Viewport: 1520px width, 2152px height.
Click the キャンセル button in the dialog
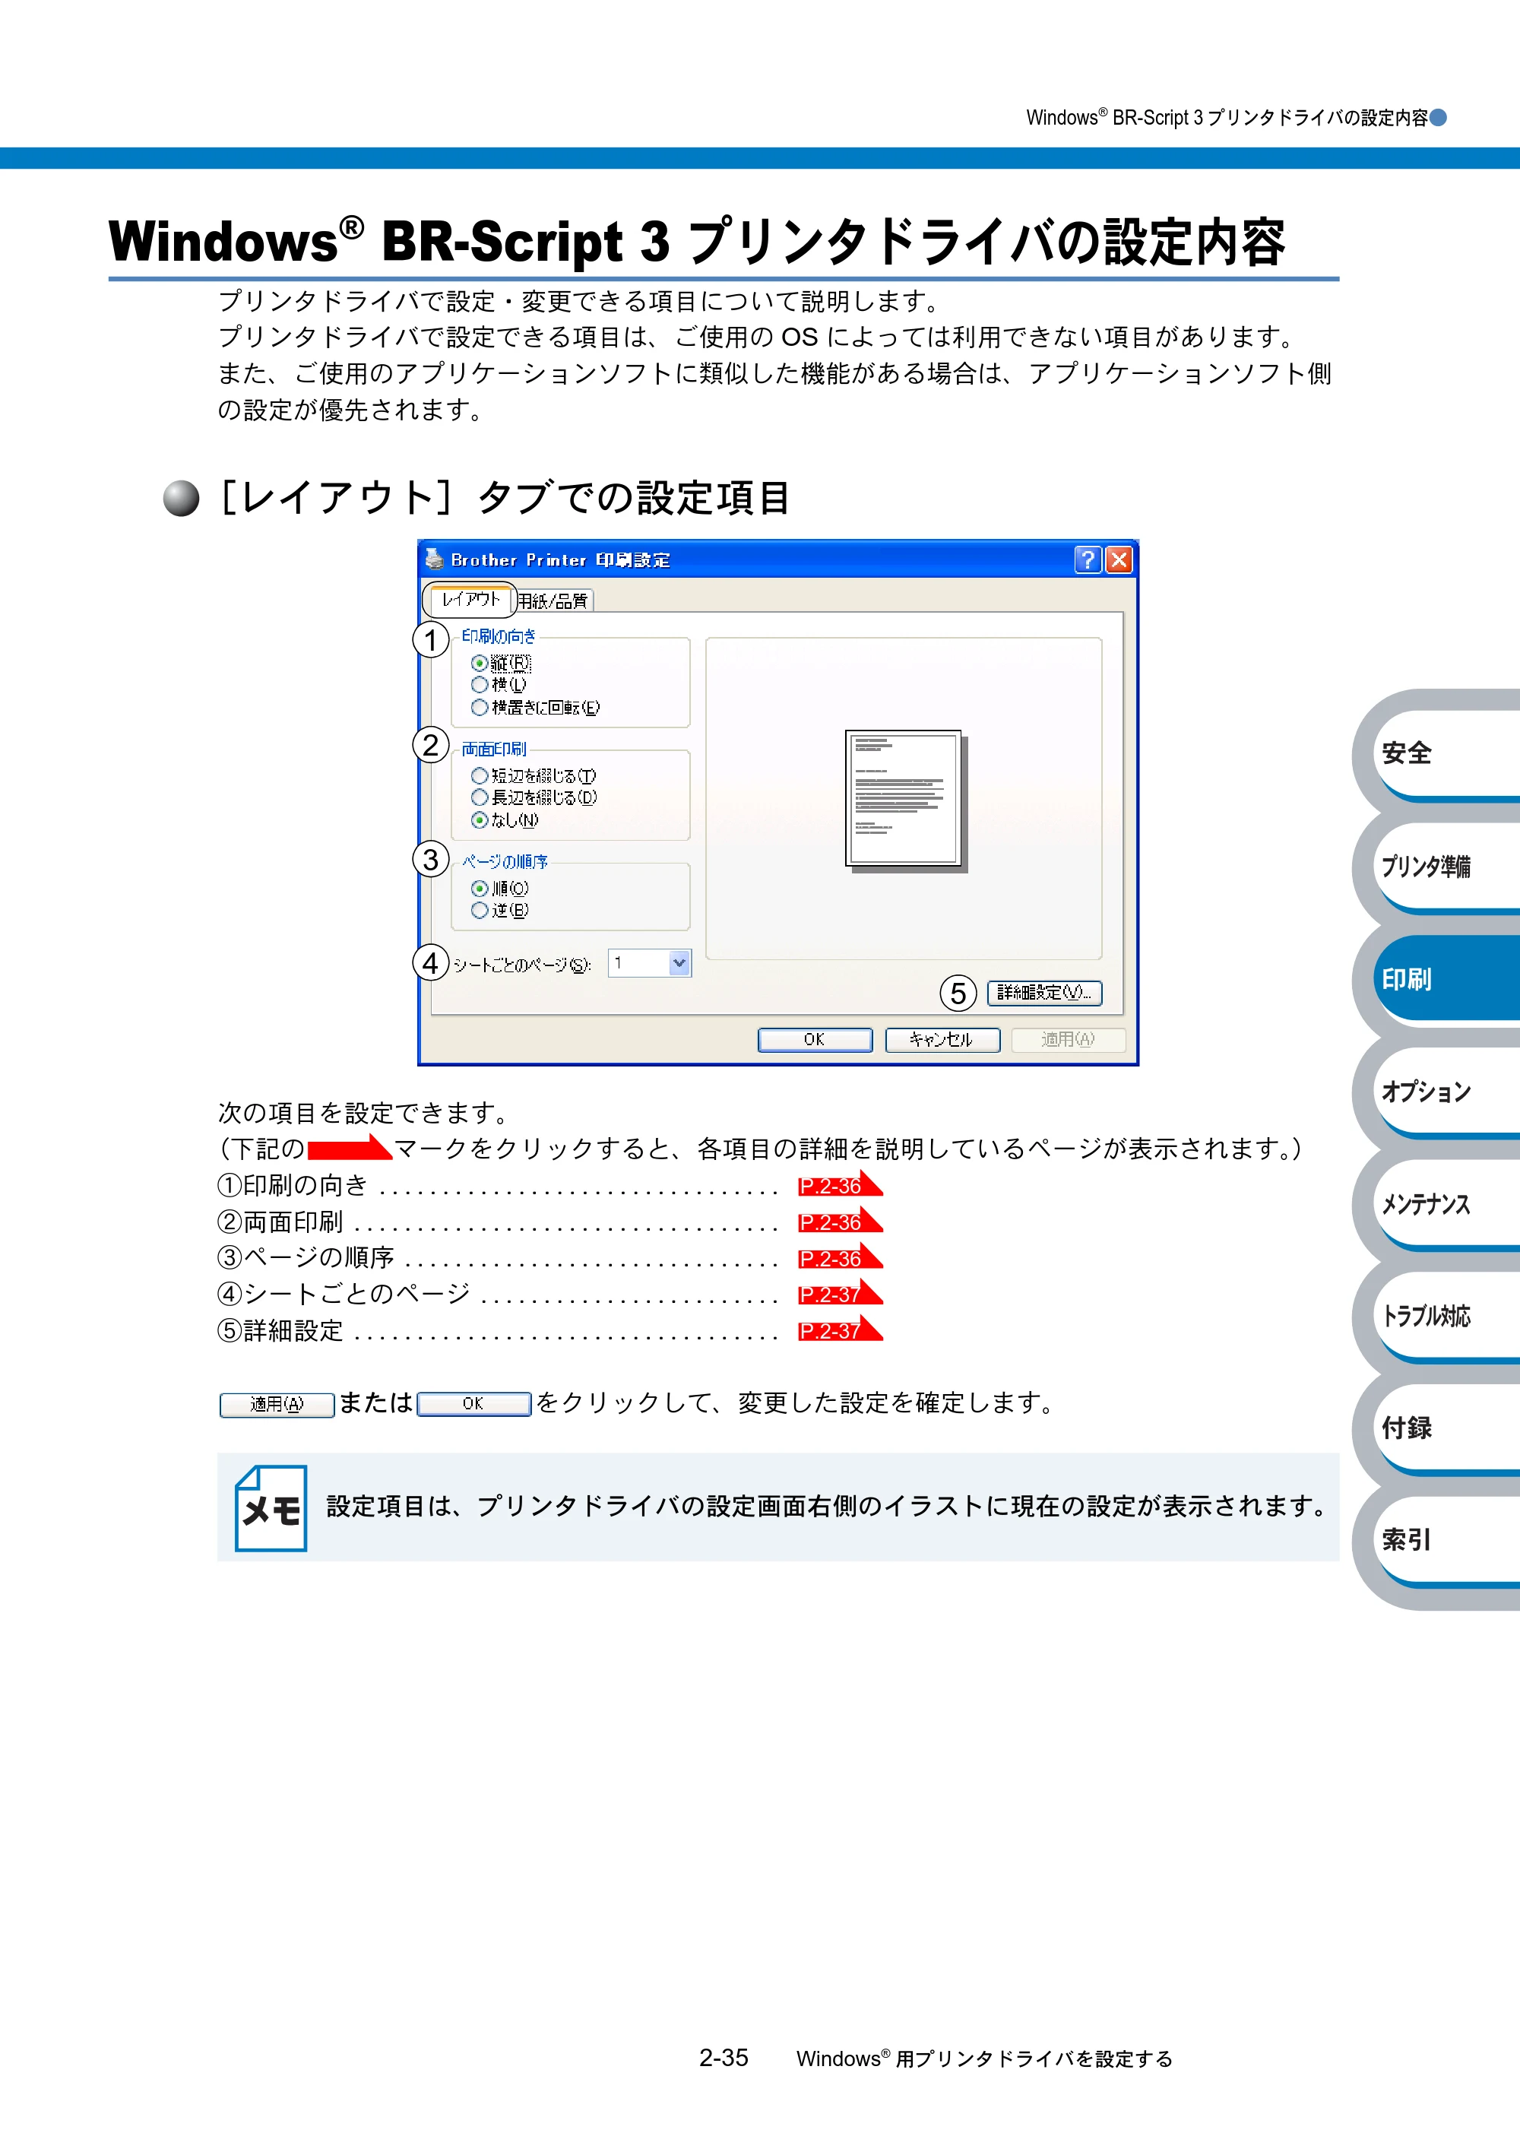tap(942, 1039)
